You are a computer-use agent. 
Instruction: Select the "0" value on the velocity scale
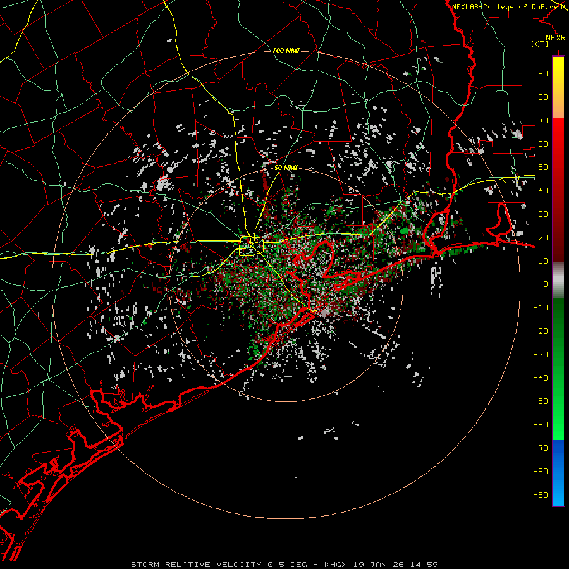pyautogui.click(x=546, y=284)
